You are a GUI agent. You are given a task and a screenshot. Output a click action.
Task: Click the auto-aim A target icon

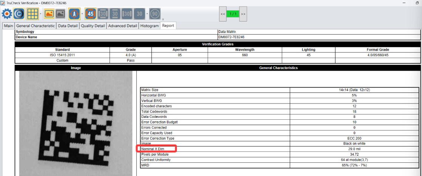74,14
